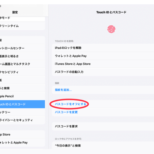Open the アクセシビリティ sidebar item
Viewport: 154px width, 154px height.
point(22,72)
